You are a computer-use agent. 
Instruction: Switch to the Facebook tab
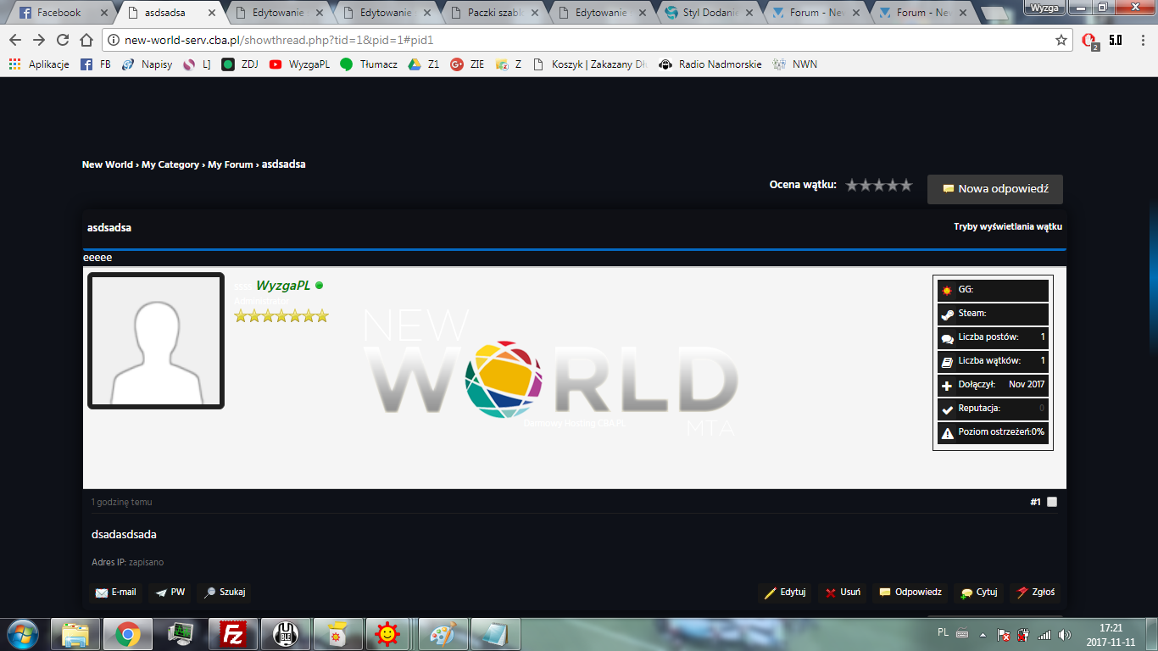pos(59,13)
